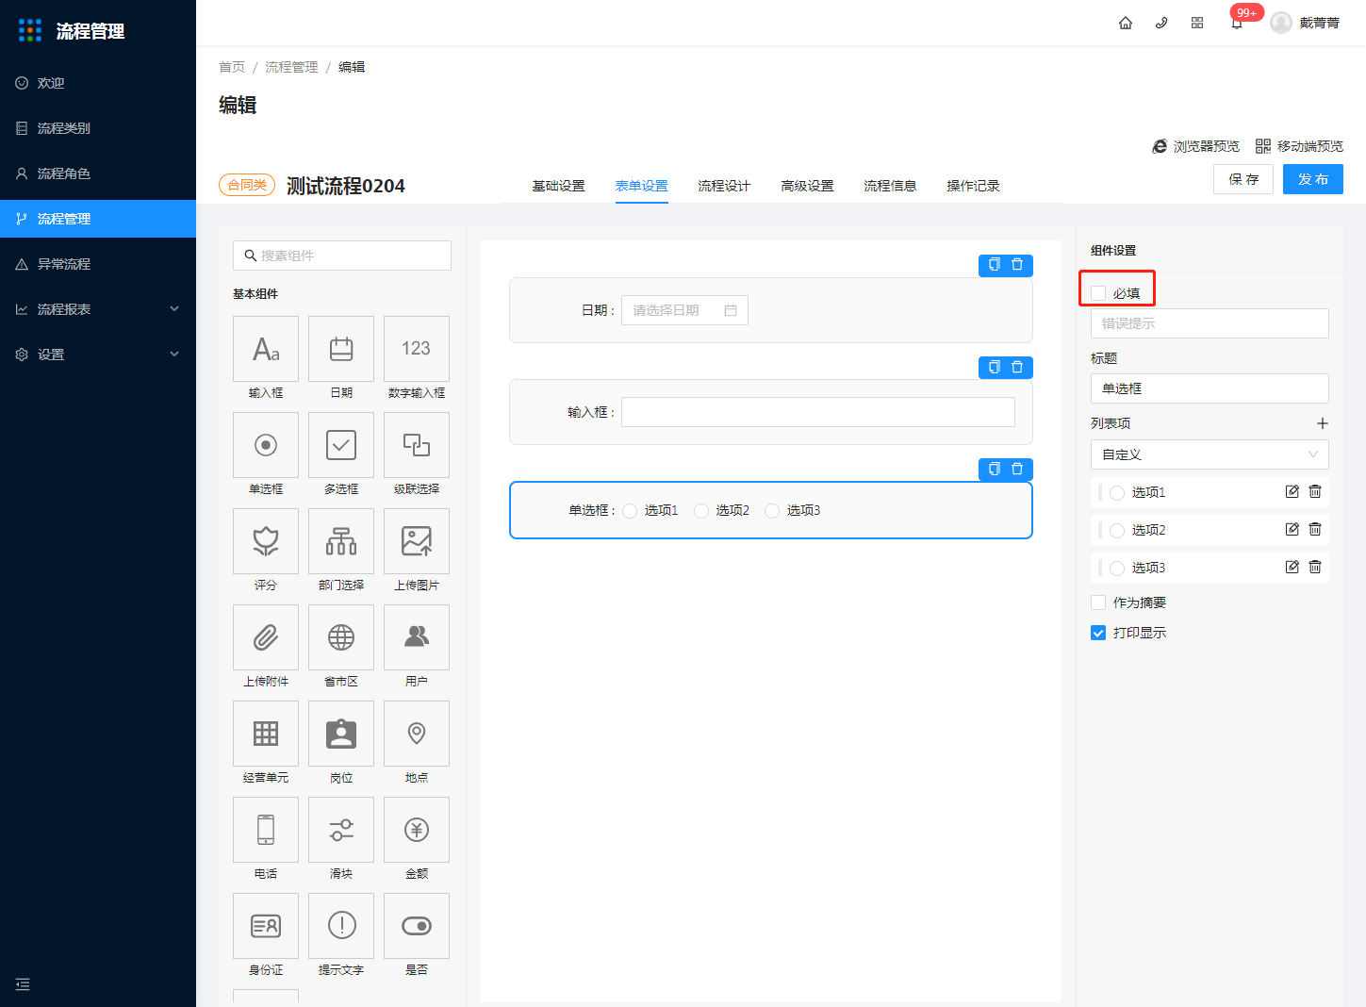This screenshot has width=1366, height=1007.
Task: Select the 是否 switch component
Action: pyautogui.click(x=417, y=926)
